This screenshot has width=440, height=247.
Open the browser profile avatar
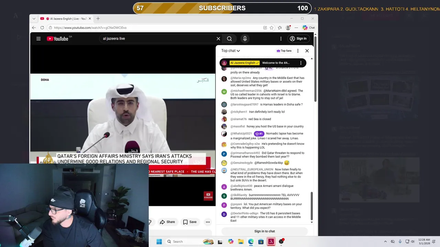click(288, 28)
